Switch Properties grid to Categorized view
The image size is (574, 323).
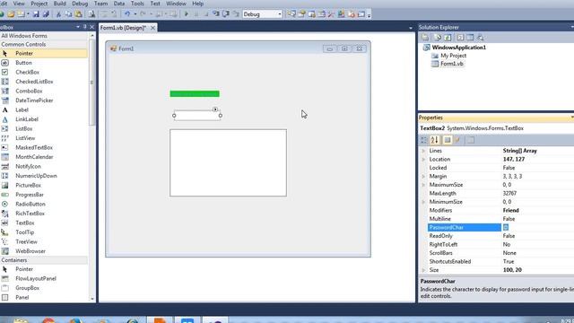(x=424, y=140)
